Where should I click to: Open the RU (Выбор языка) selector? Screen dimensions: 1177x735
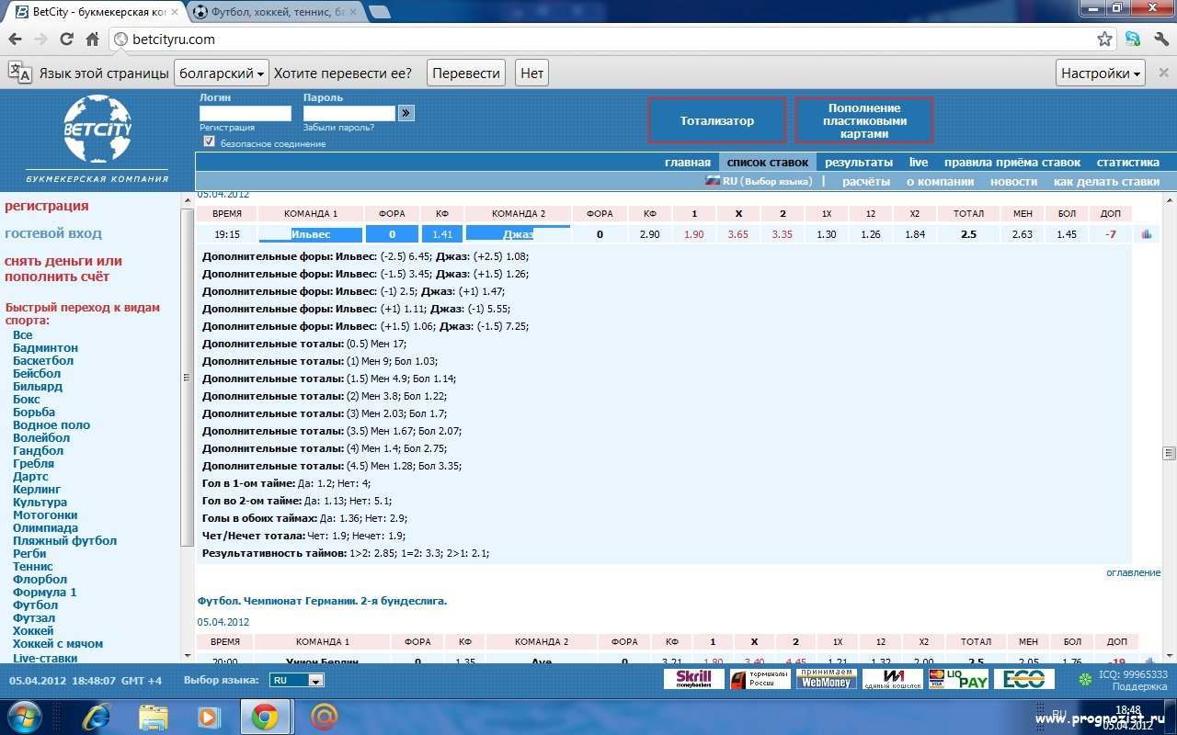759,181
